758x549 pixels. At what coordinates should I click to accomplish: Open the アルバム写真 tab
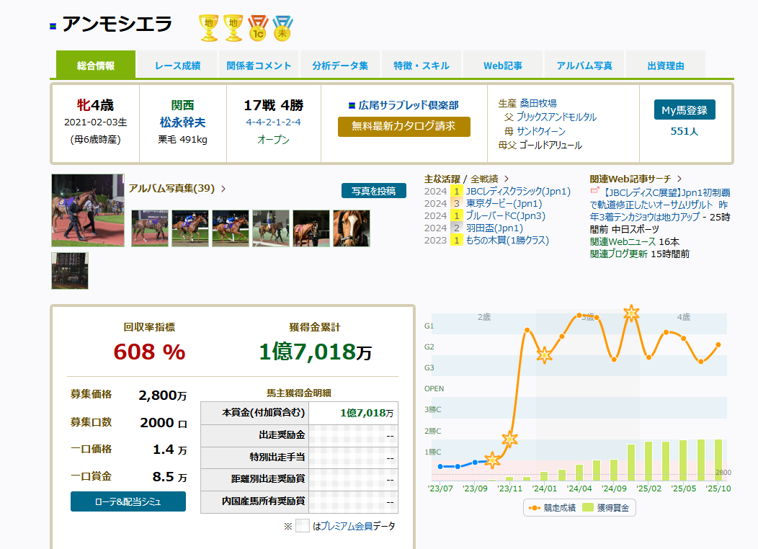coord(584,66)
